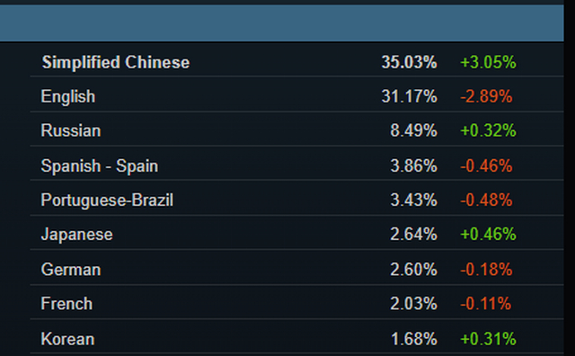Select the Korean language row
Viewport: 575px width, 356px height.
point(296,339)
